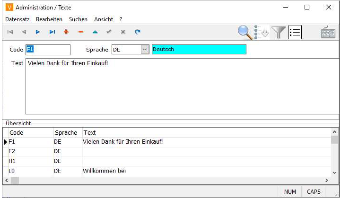Click the Code input field
Viewport: 341px width, 199px height.
pos(47,50)
